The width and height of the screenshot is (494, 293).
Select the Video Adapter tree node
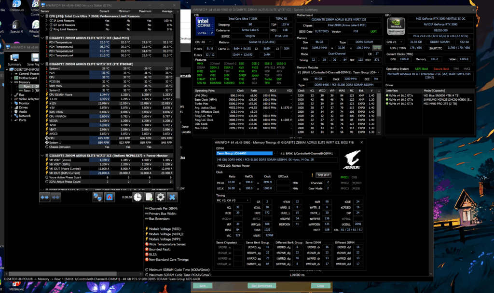click(x=29, y=99)
